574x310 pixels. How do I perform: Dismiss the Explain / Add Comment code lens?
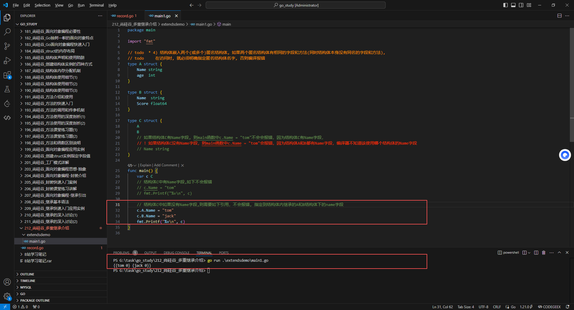182,165
